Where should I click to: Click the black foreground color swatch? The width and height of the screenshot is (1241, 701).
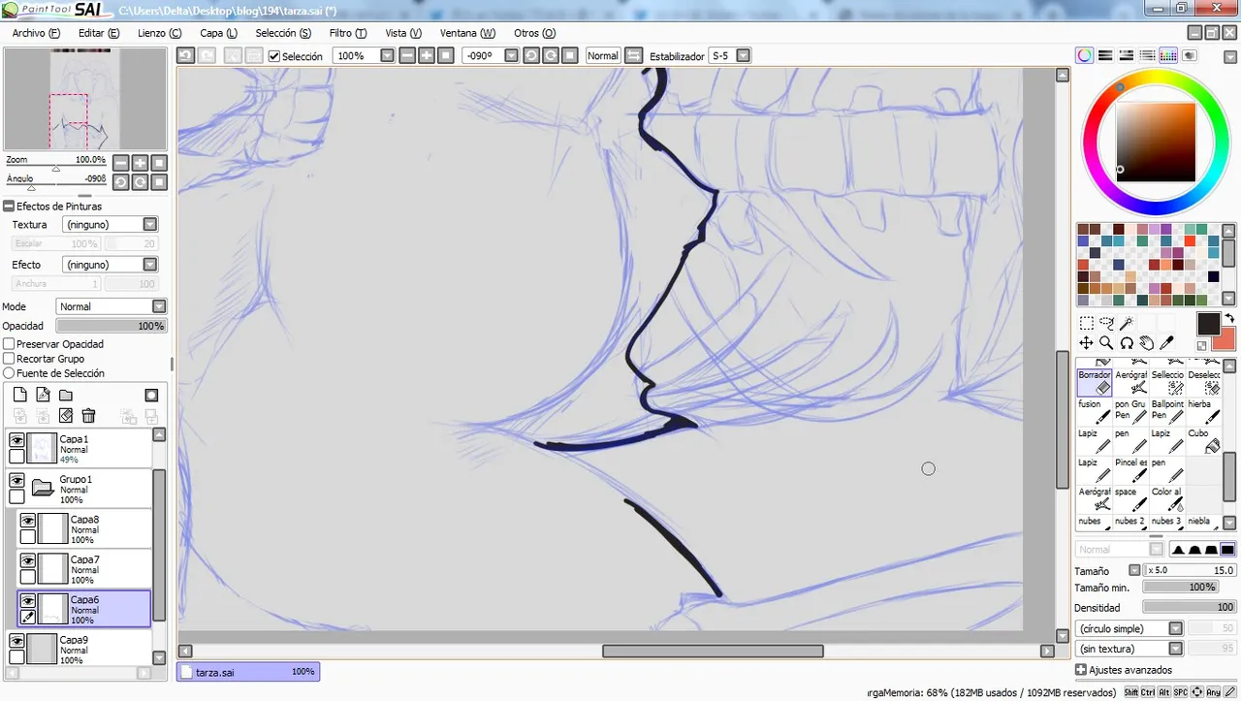coord(1208,324)
